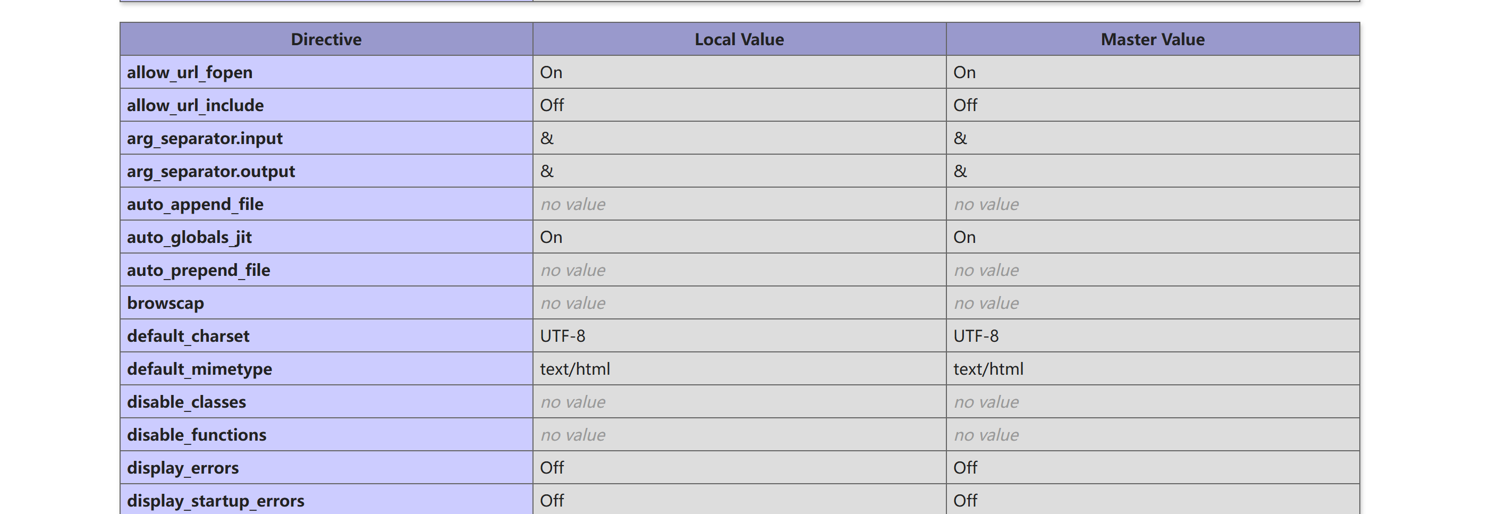Click disable_classes local no value
This screenshot has height=514, width=1498.
coord(573,402)
